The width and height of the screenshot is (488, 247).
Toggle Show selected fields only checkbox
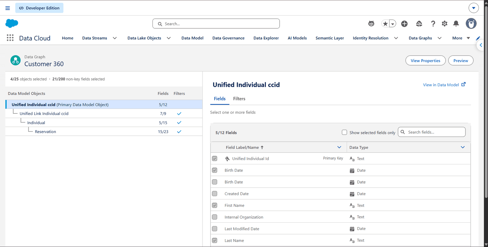click(344, 132)
